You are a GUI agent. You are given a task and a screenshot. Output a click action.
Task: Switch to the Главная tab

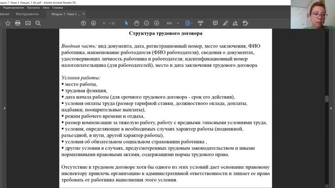pyautogui.click(x=4, y=14)
